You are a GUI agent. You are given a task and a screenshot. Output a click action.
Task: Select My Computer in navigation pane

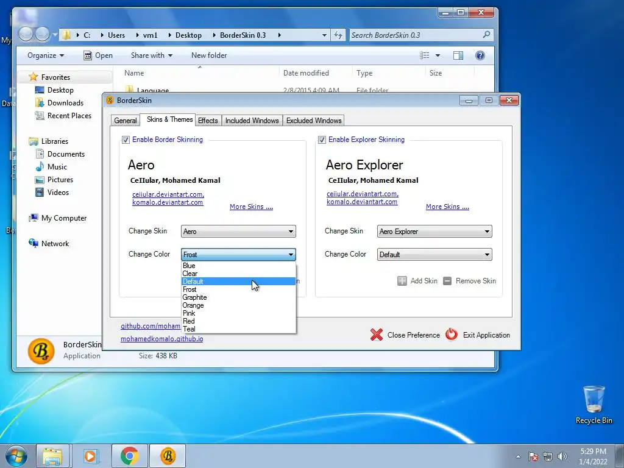click(x=63, y=218)
